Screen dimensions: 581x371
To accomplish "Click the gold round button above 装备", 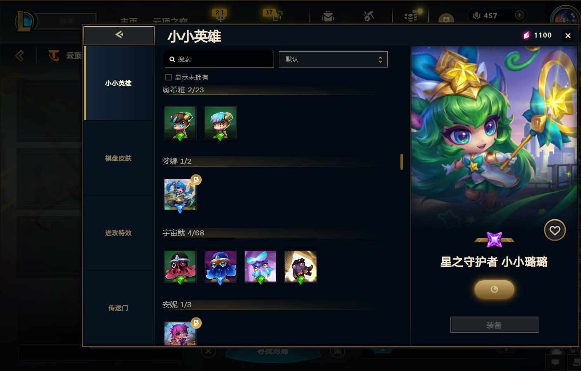I will 494,289.
